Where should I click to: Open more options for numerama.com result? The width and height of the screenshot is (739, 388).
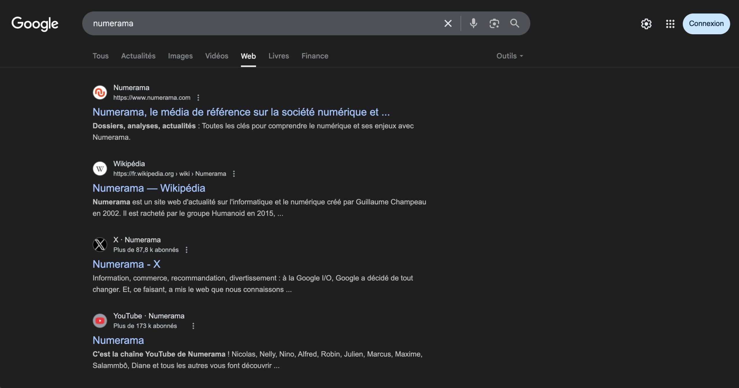[x=198, y=98]
